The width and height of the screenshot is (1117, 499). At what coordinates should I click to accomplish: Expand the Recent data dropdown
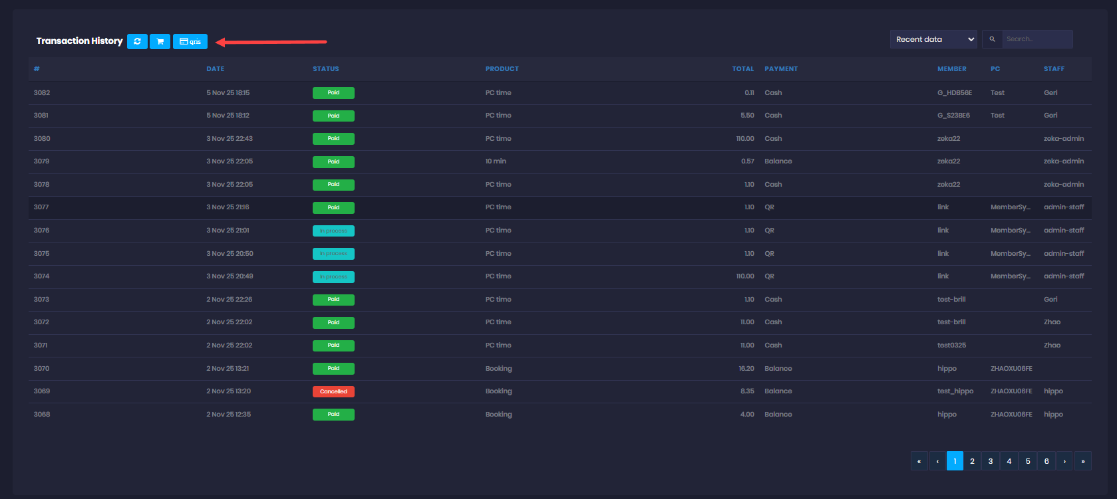(933, 39)
